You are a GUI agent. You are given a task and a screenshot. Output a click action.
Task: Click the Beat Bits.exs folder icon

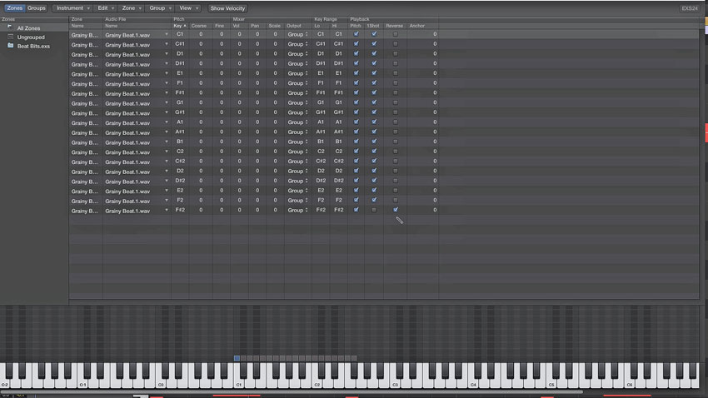tap(10, 46)
